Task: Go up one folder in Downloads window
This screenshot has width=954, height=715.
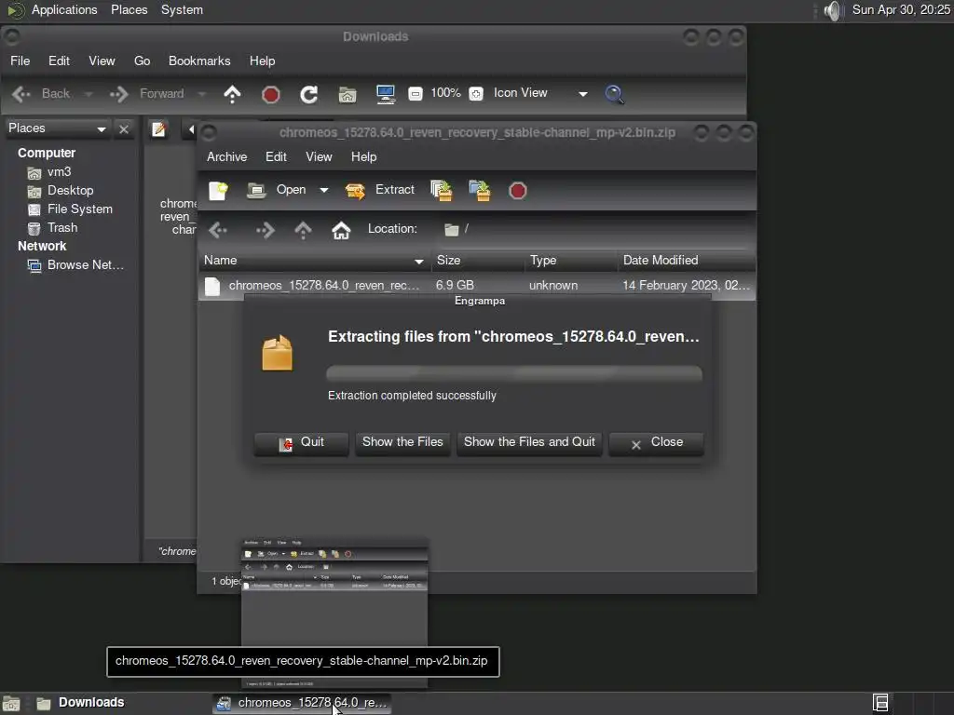Action: coord(232,94)
